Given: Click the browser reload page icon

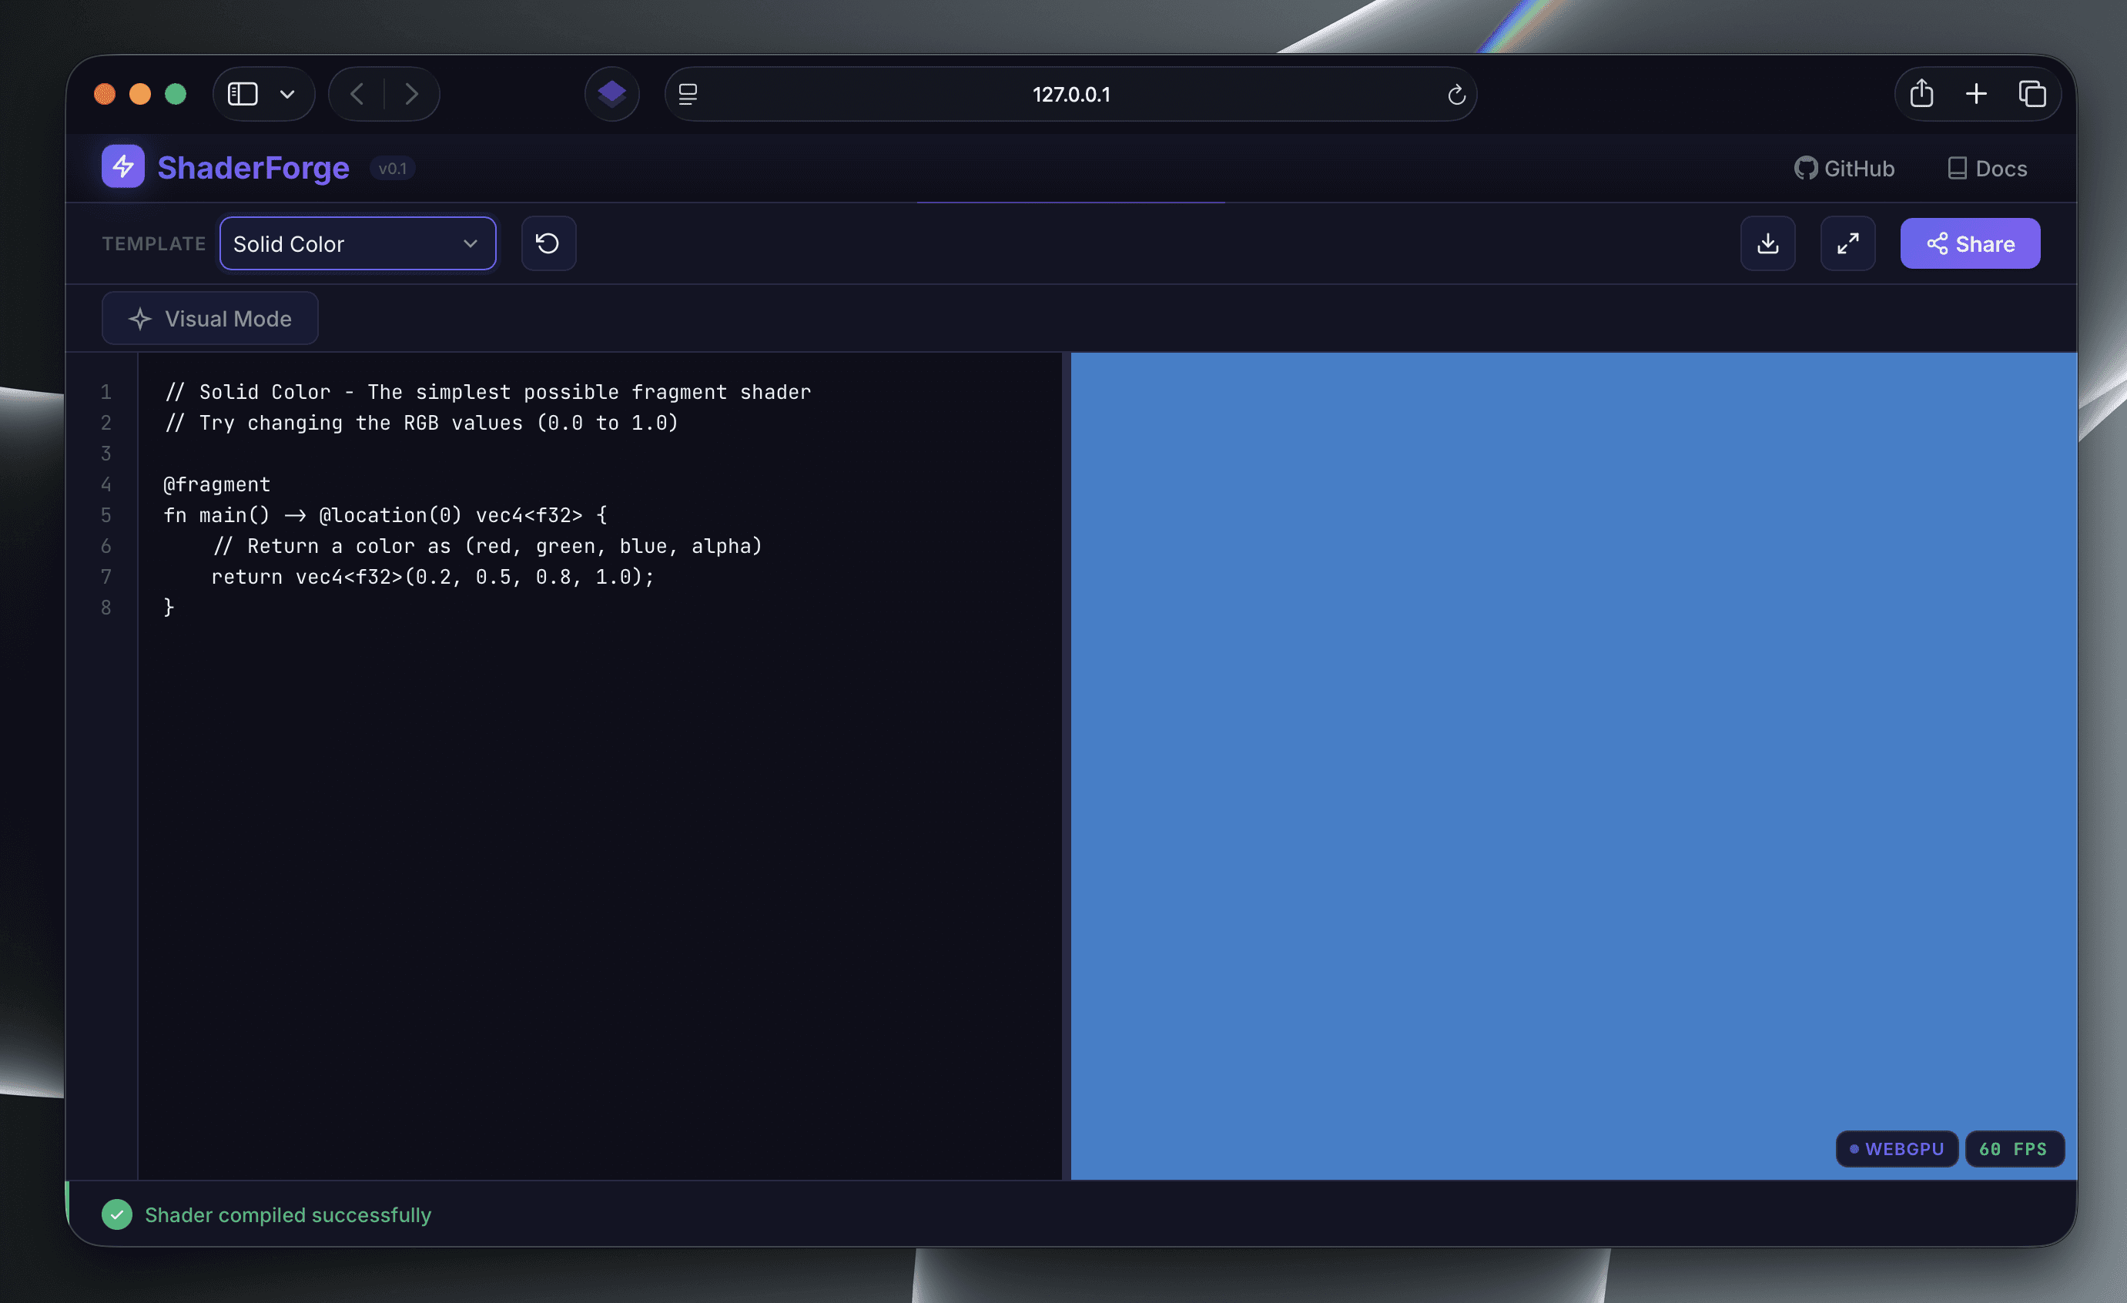Looking at the screenshot, I should click(x=1456, y=94).
